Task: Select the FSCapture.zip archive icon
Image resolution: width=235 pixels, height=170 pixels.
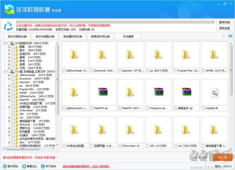Action: [159, 92]
